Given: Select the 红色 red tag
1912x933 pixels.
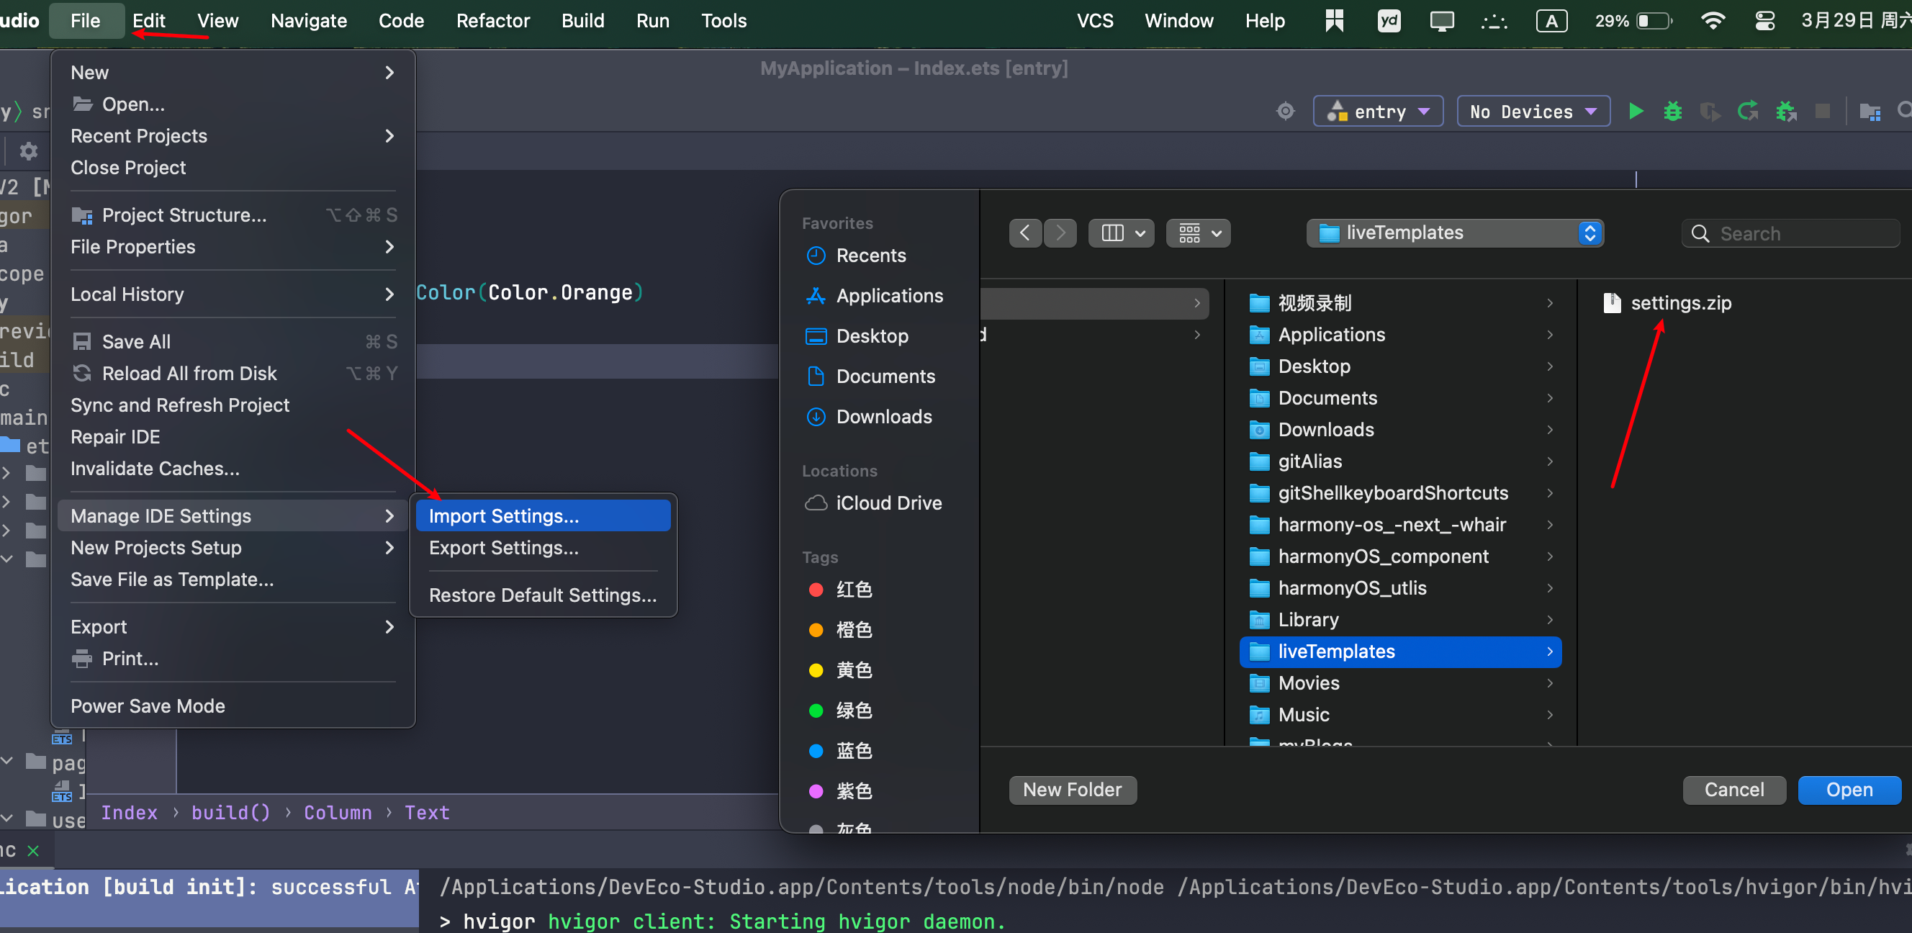Looking at the screenshot, I should [x=853, y=590].
